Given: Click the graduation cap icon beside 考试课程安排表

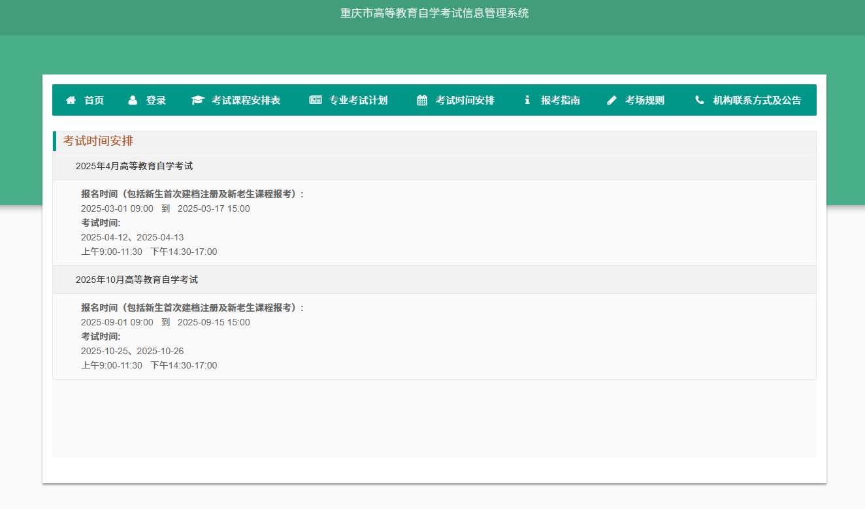Looking at the screenshot, I should (197, 100).
